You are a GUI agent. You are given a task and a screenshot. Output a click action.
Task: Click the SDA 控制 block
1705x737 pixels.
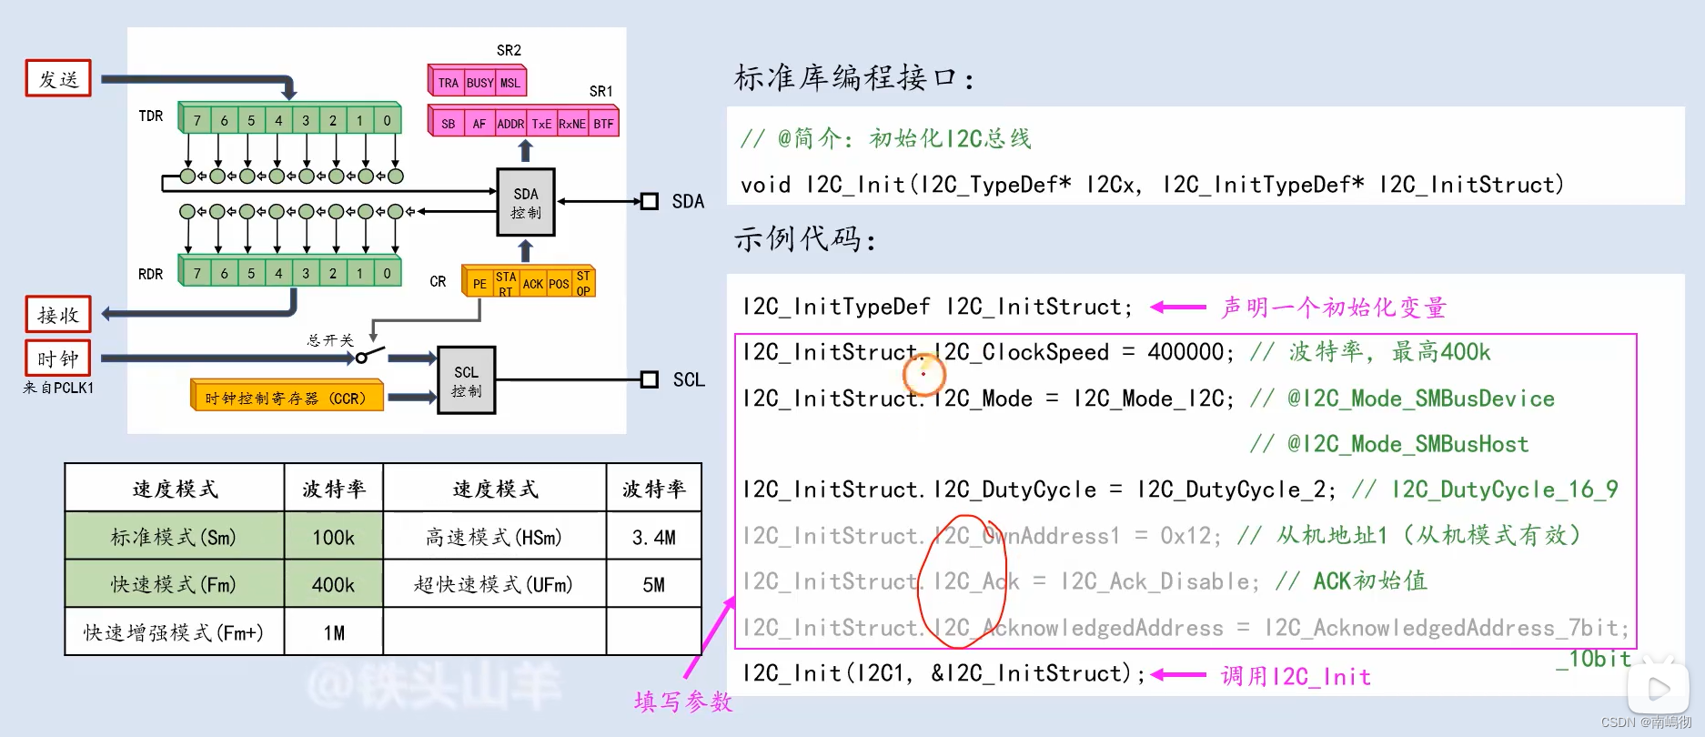coord(526,202)
